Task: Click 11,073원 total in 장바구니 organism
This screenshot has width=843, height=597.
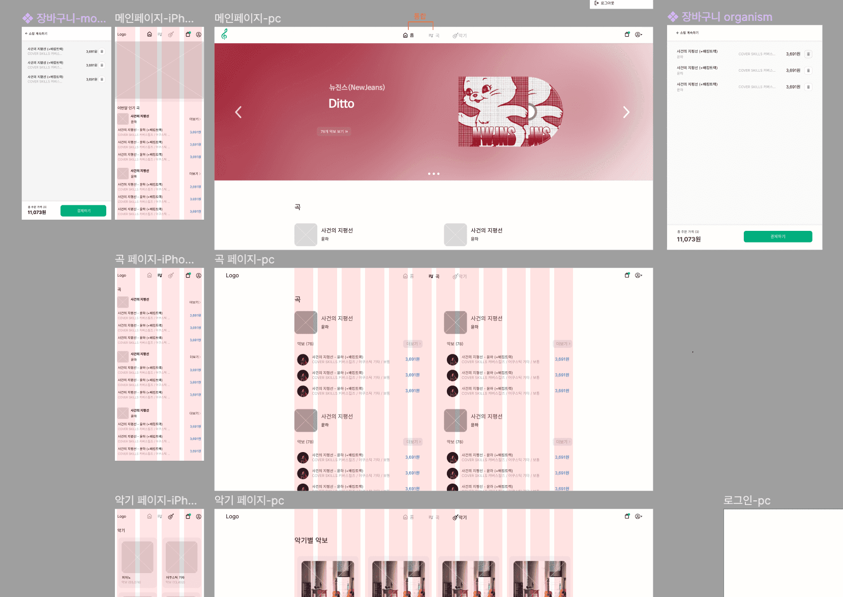Action: (x=688, y=240)
